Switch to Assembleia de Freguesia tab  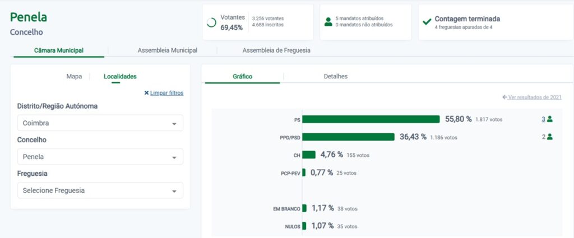(x=276, y=50)
